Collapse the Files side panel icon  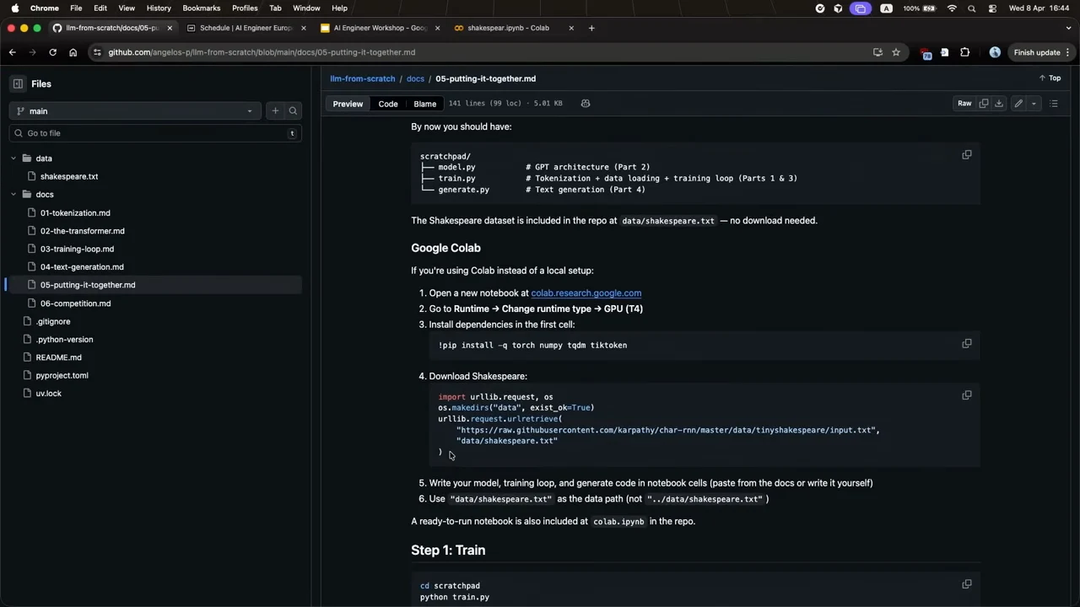(x=18, y=83)
